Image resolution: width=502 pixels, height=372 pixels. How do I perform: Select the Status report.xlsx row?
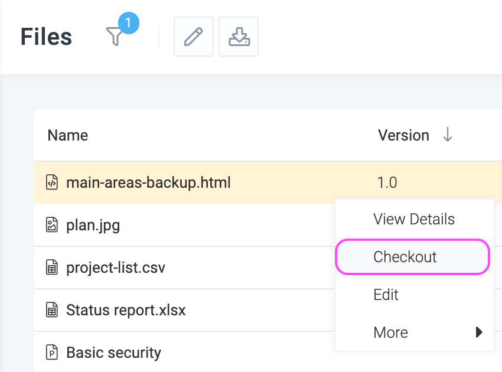coord(184,310)
